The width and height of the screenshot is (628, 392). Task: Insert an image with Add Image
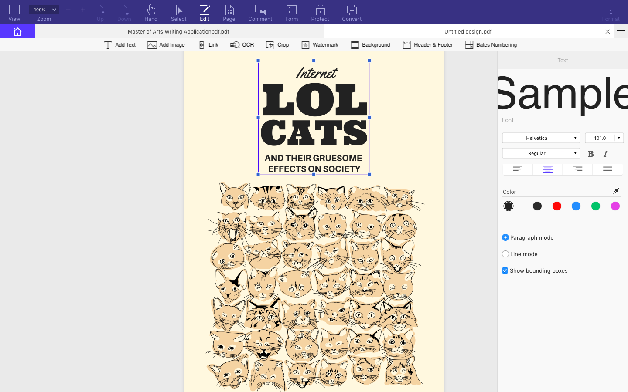[166, 44]
